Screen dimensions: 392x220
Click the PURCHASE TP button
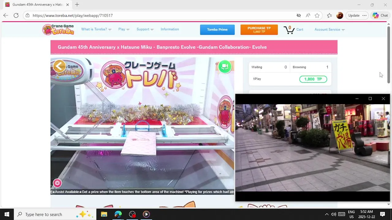[x=259, y=30]
